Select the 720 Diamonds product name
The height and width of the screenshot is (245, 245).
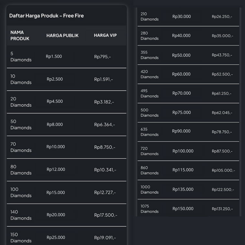pyautogui.click(x=149, y=151)
